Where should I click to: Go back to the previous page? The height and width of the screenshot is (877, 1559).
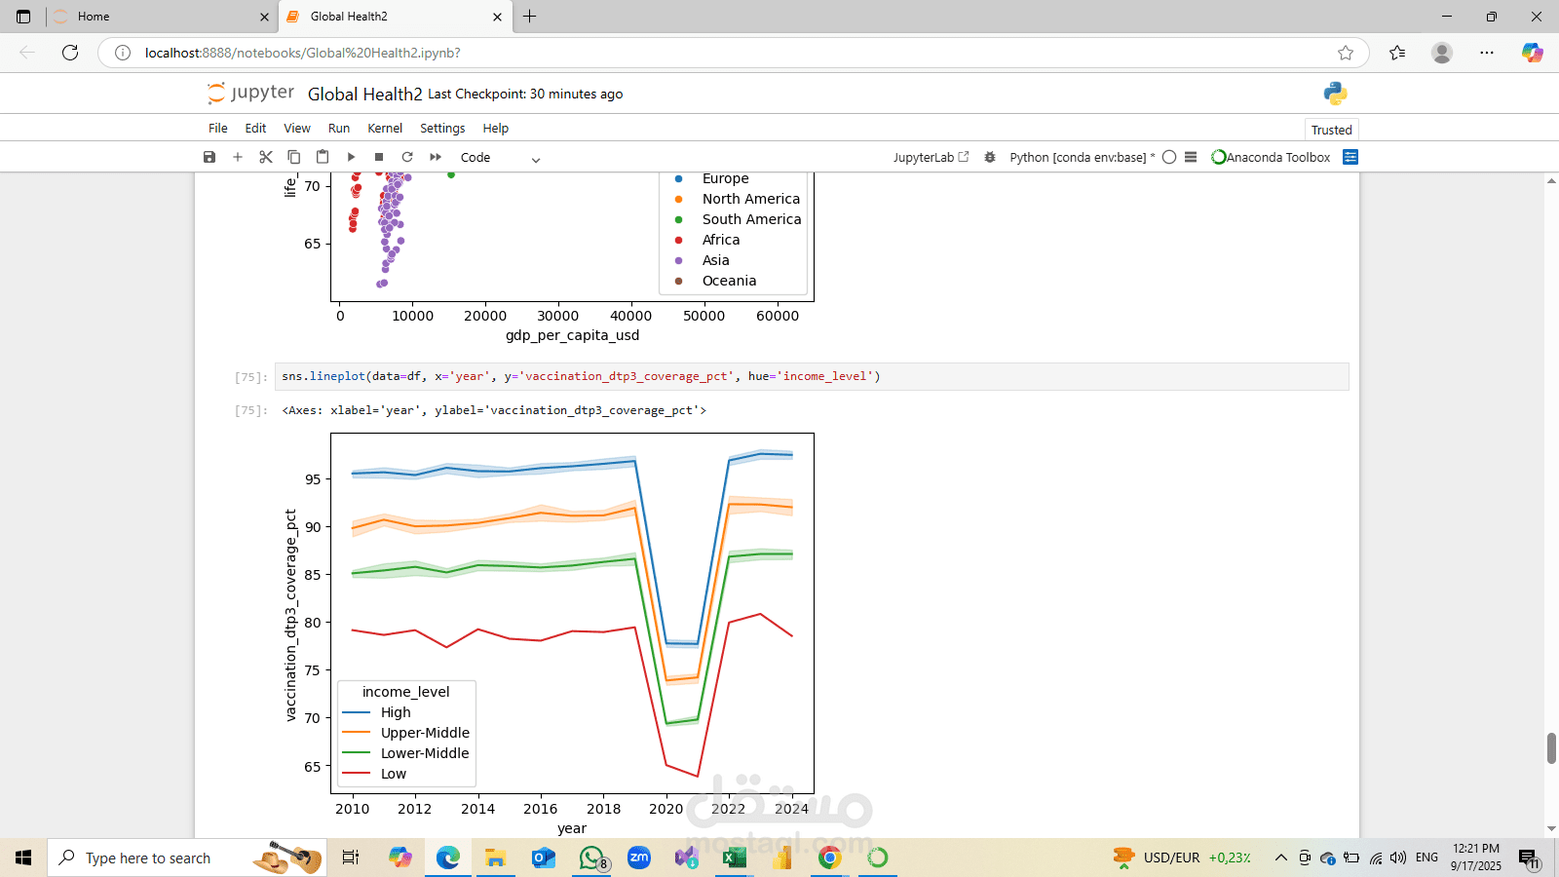coord(27,53)
